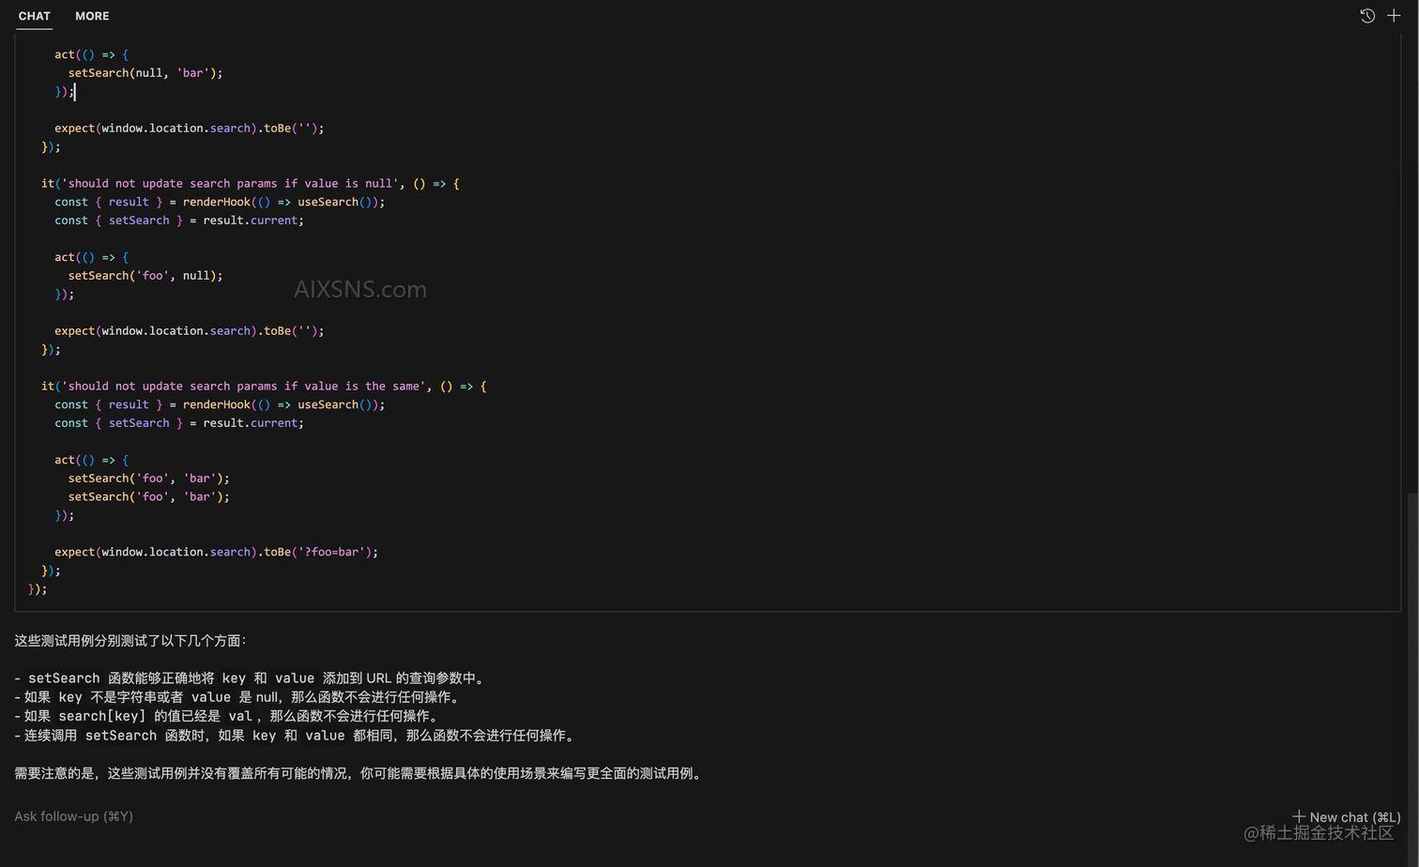Viewport: 1419px width, 867px height.
Task: Switch to the MORE tab
Action: [91, 16]
